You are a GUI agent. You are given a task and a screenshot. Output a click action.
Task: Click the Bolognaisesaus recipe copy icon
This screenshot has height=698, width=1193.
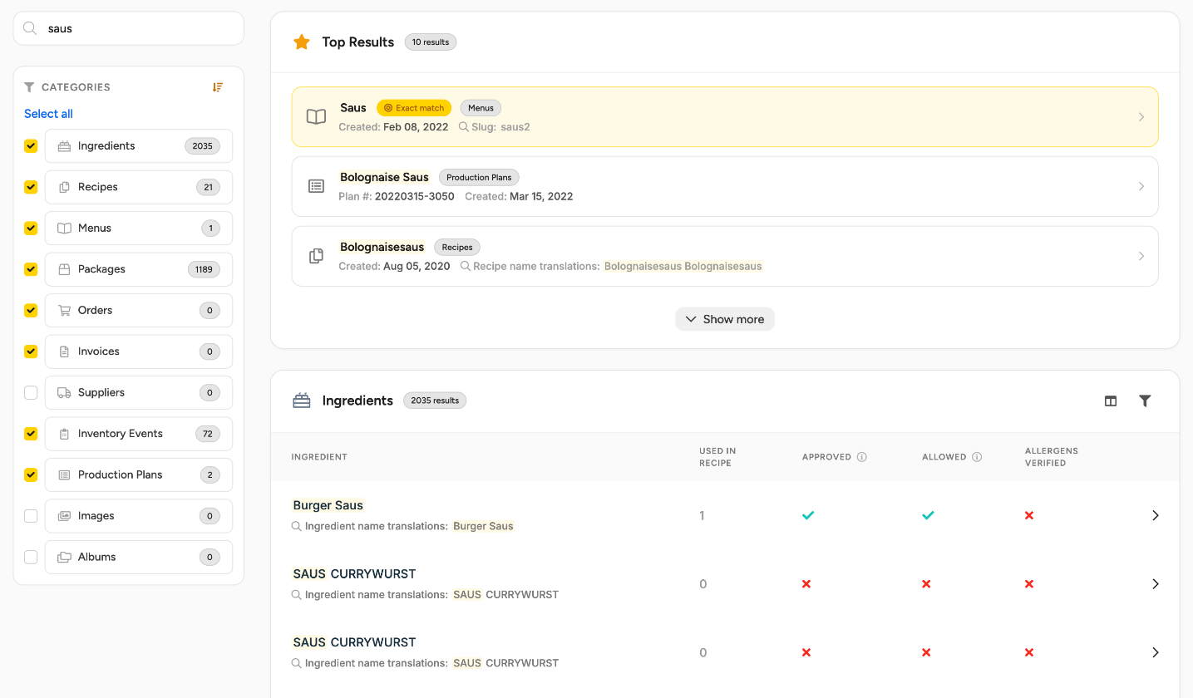point(316,256)
